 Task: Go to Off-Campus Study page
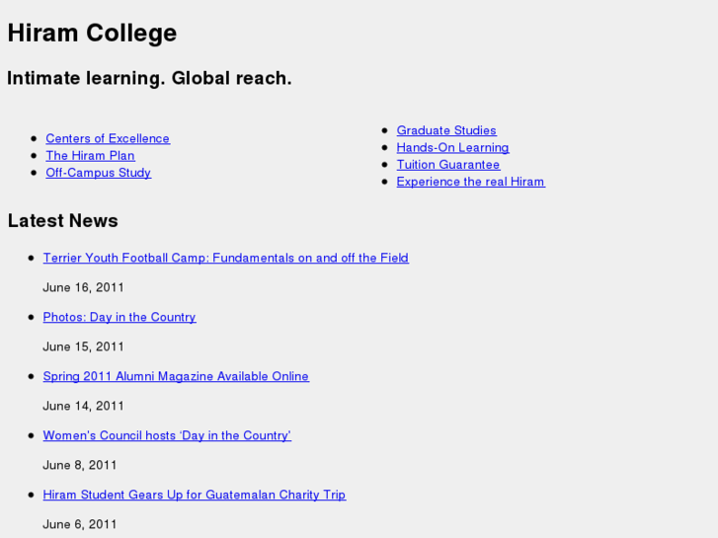pyautogui.click(x=98, y=173)
